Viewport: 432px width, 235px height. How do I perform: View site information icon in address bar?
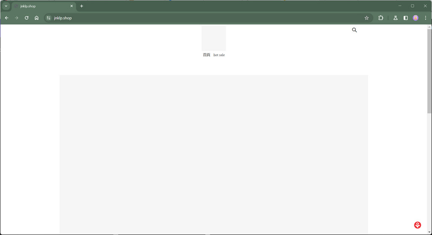pos(48,18)
